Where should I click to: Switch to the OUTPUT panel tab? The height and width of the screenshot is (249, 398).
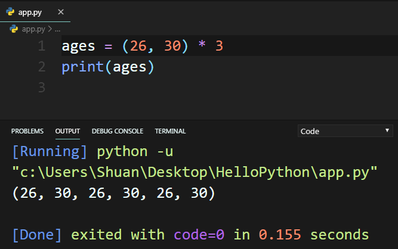[x=67, y=131]
